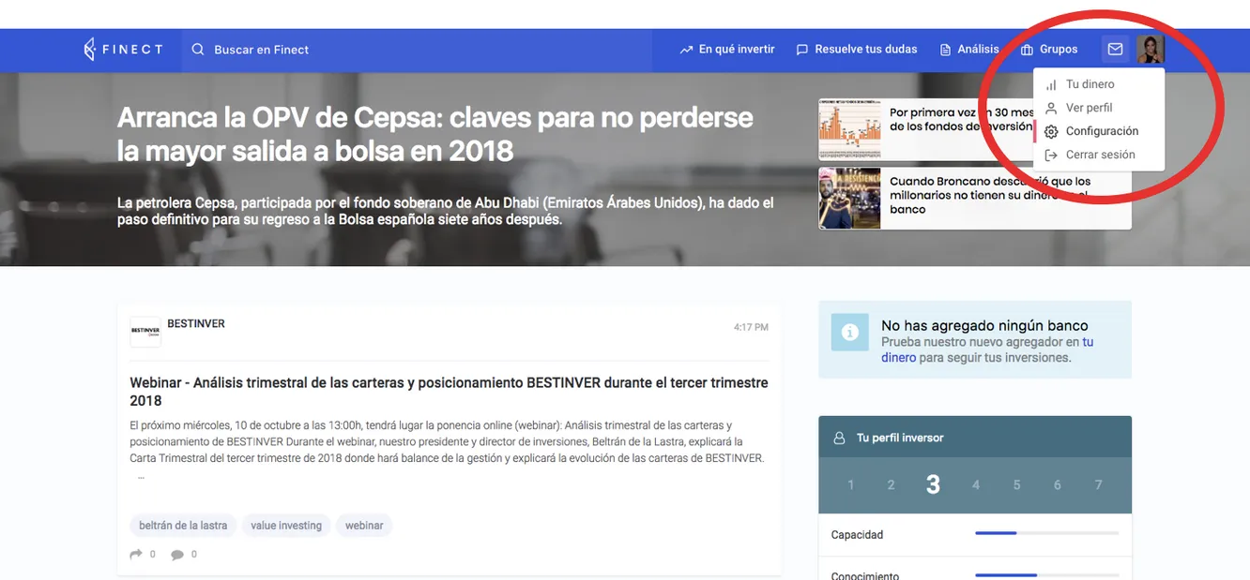Viewport: 1250px width, 580px height.
Task: Click the share arrow icon under post
Action: 137,554
